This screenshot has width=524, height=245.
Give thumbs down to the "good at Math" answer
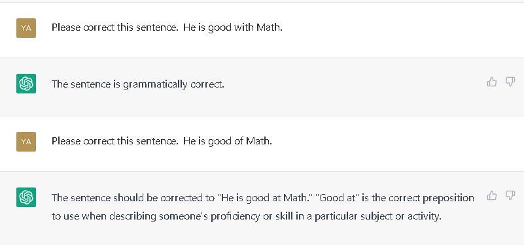[x=510, y=195]
